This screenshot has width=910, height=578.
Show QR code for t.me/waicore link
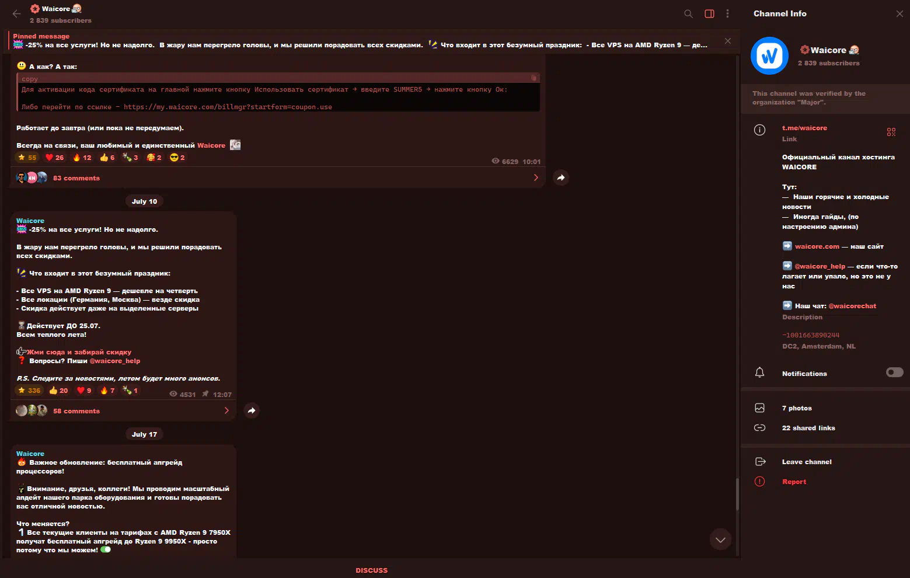click(x=891, y=133)
